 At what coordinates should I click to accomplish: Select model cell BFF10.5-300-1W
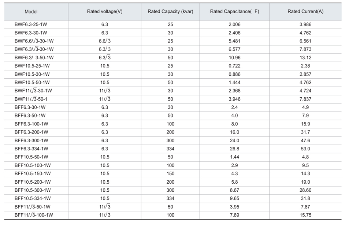(33, 190)
